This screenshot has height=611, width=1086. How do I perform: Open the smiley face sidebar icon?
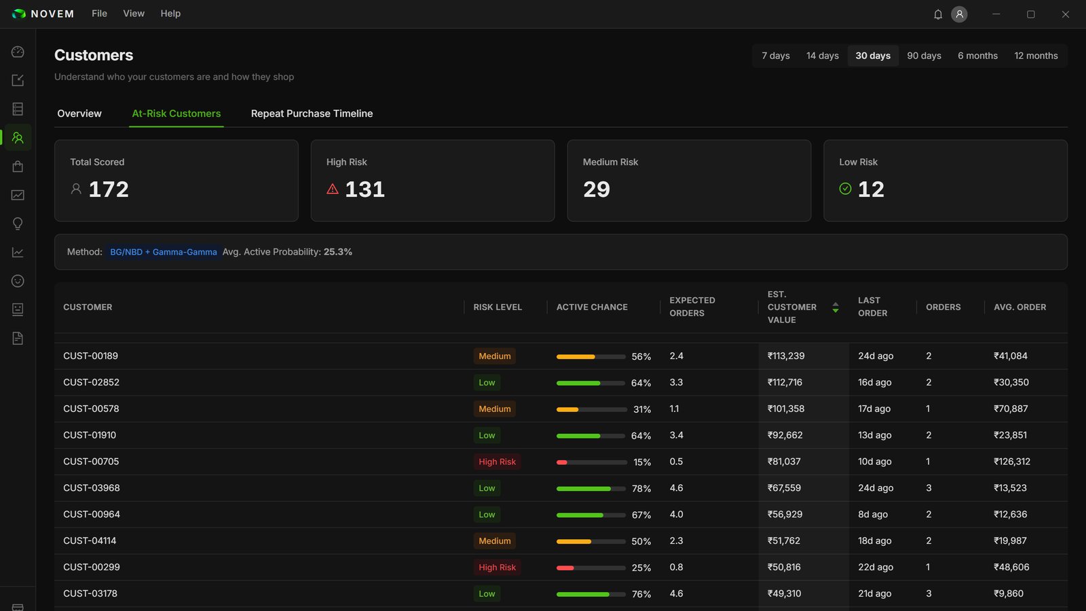tap(18, 281)
